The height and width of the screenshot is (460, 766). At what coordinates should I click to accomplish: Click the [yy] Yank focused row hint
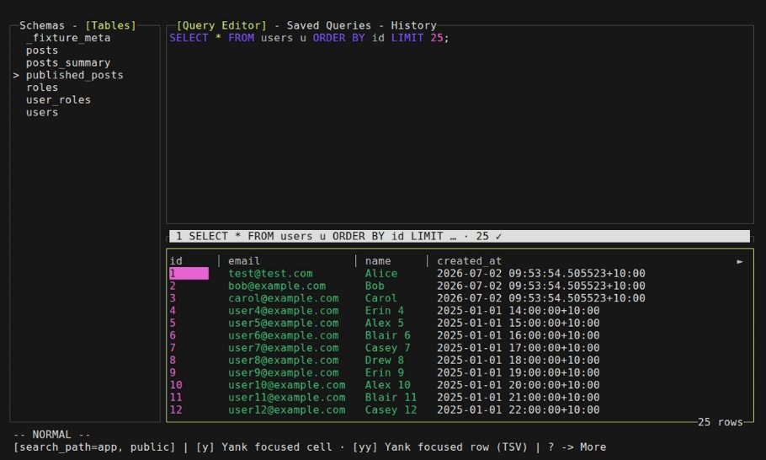coord(439,447)
